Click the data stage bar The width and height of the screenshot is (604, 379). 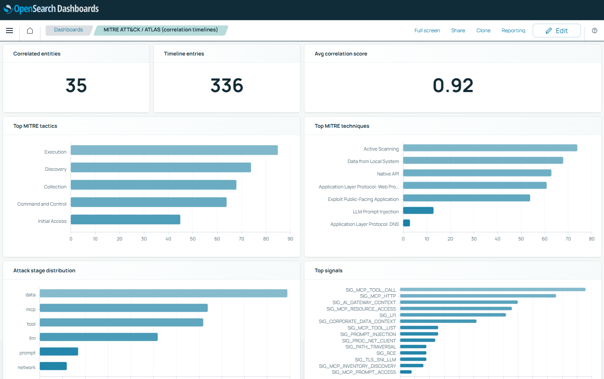pos(164,293)
